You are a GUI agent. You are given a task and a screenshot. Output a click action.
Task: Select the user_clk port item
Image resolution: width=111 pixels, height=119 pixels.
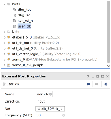pyautogui.click(x=24, y=26)
